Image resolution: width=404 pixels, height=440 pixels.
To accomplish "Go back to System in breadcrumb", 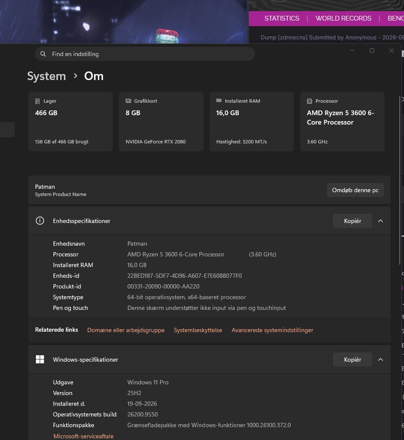I will click(x=47, y=76).
